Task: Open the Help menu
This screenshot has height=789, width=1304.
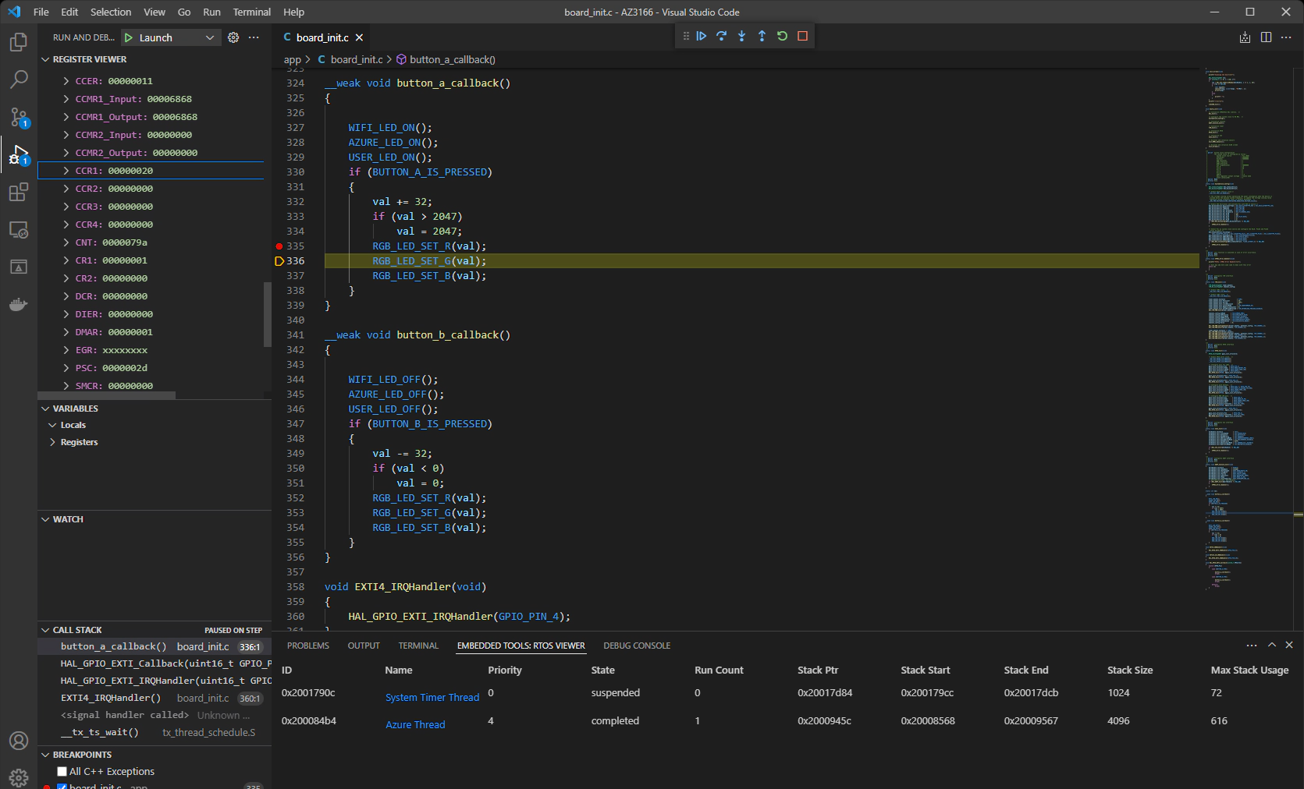Action: coord(293,12)
